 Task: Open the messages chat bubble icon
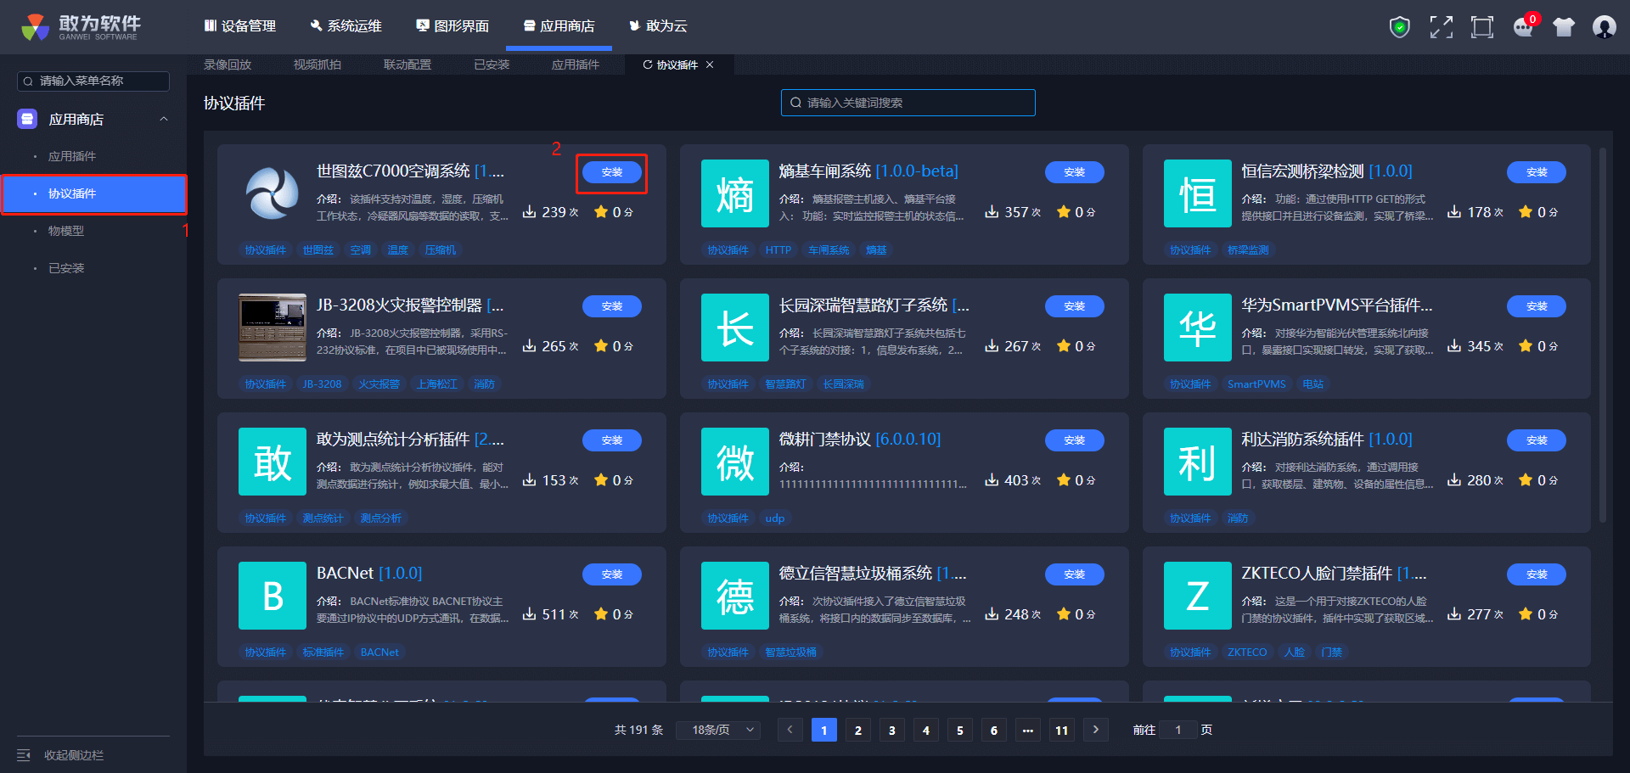pos(1524,27)
